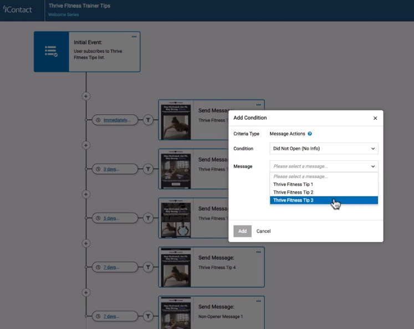Select Thrive Fitness Tip 2 option

click(324, 193)
